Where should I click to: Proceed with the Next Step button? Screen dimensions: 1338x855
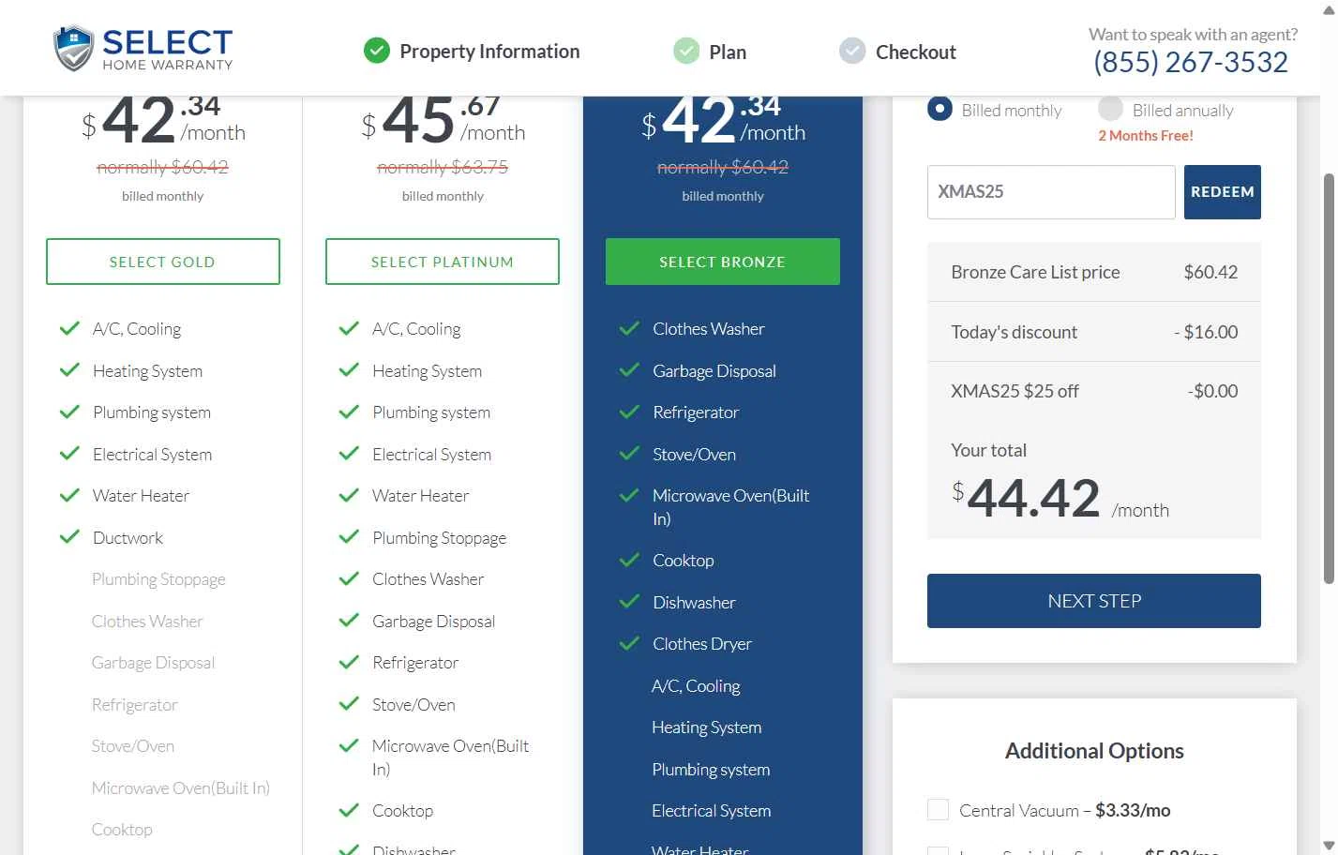tap(1094, 601)
